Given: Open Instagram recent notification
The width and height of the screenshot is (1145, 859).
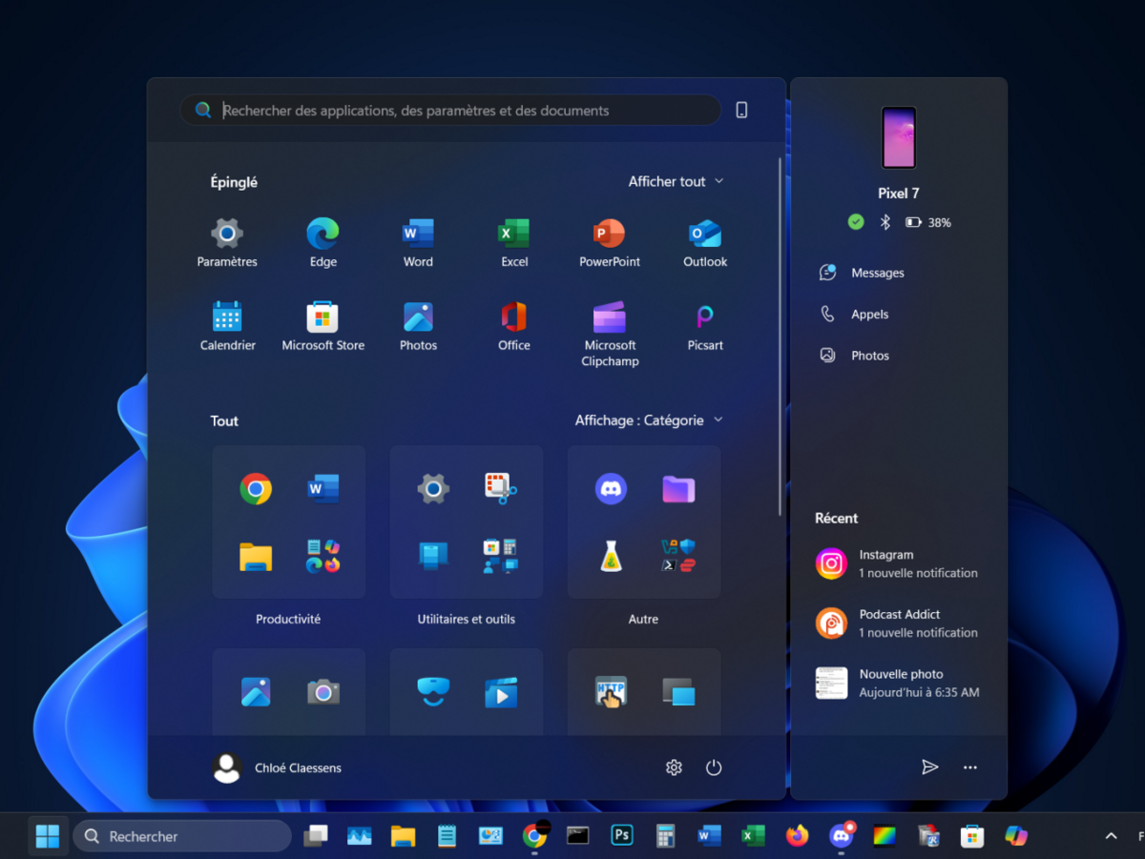Looking at the screenshot, I should pos(898,563).
